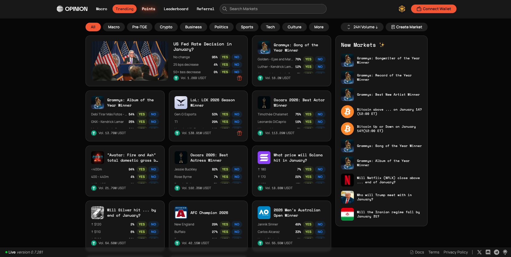Select NO for 25 bps decrease
The image size is (511, 257).
[237, 65]
